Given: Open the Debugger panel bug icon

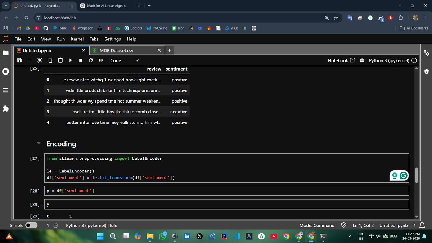Looking at the screenshot, I should 427,72.
